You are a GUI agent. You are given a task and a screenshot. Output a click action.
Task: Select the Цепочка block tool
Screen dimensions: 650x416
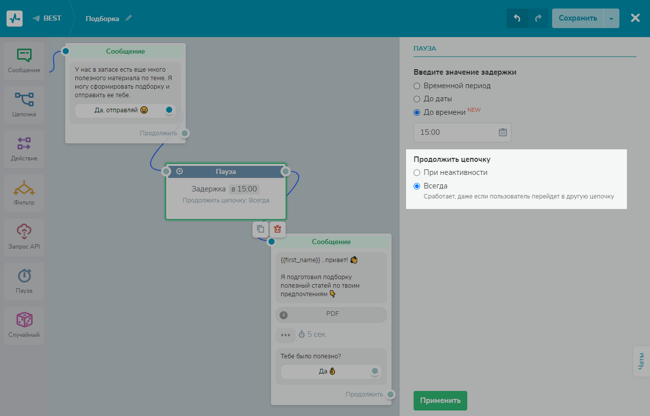[24, 104]
